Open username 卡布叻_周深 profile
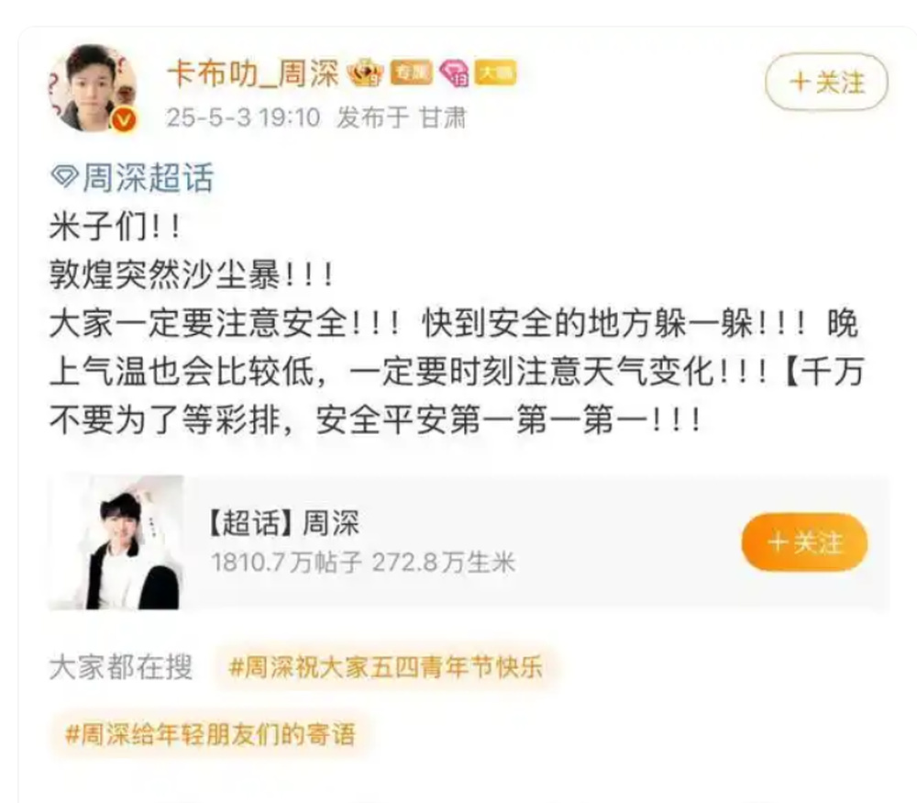This screenshot has width=917, height=803. 253,73
